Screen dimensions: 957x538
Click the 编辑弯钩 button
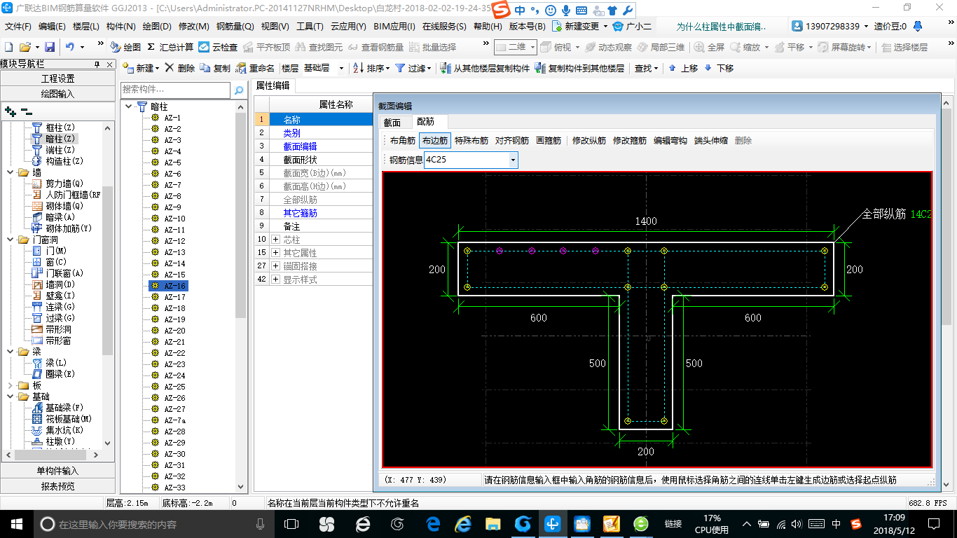[x=670, y=141]
